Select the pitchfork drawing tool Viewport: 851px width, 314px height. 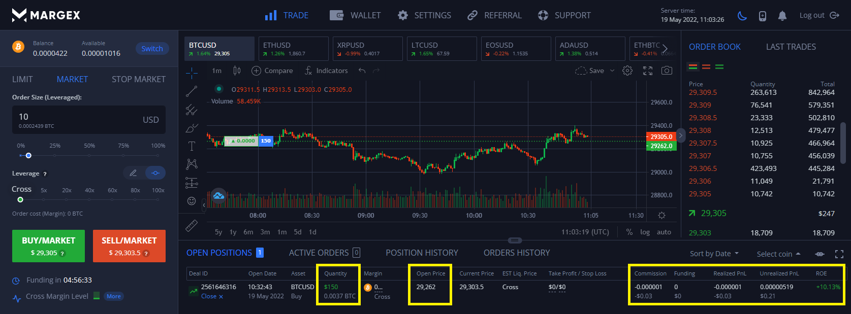point(192,110)
